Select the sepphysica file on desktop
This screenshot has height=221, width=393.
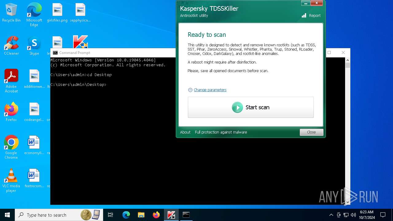click(x=80, y=13)
